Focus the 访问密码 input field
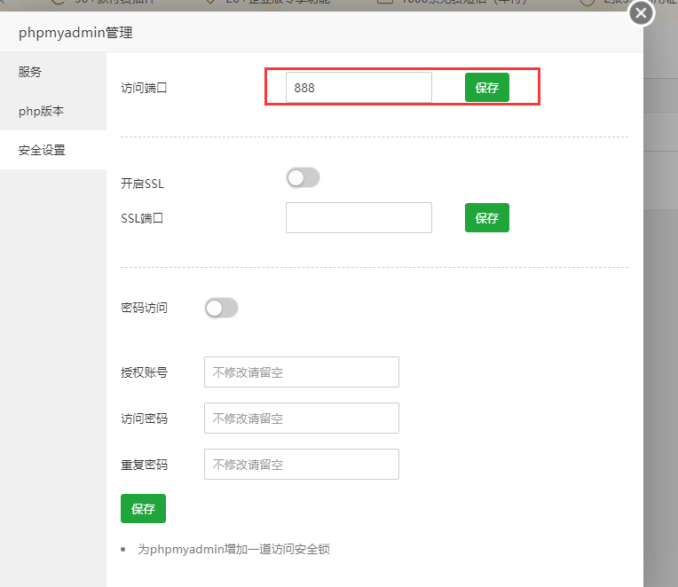The image size is (678, 587). click(302, 419)
